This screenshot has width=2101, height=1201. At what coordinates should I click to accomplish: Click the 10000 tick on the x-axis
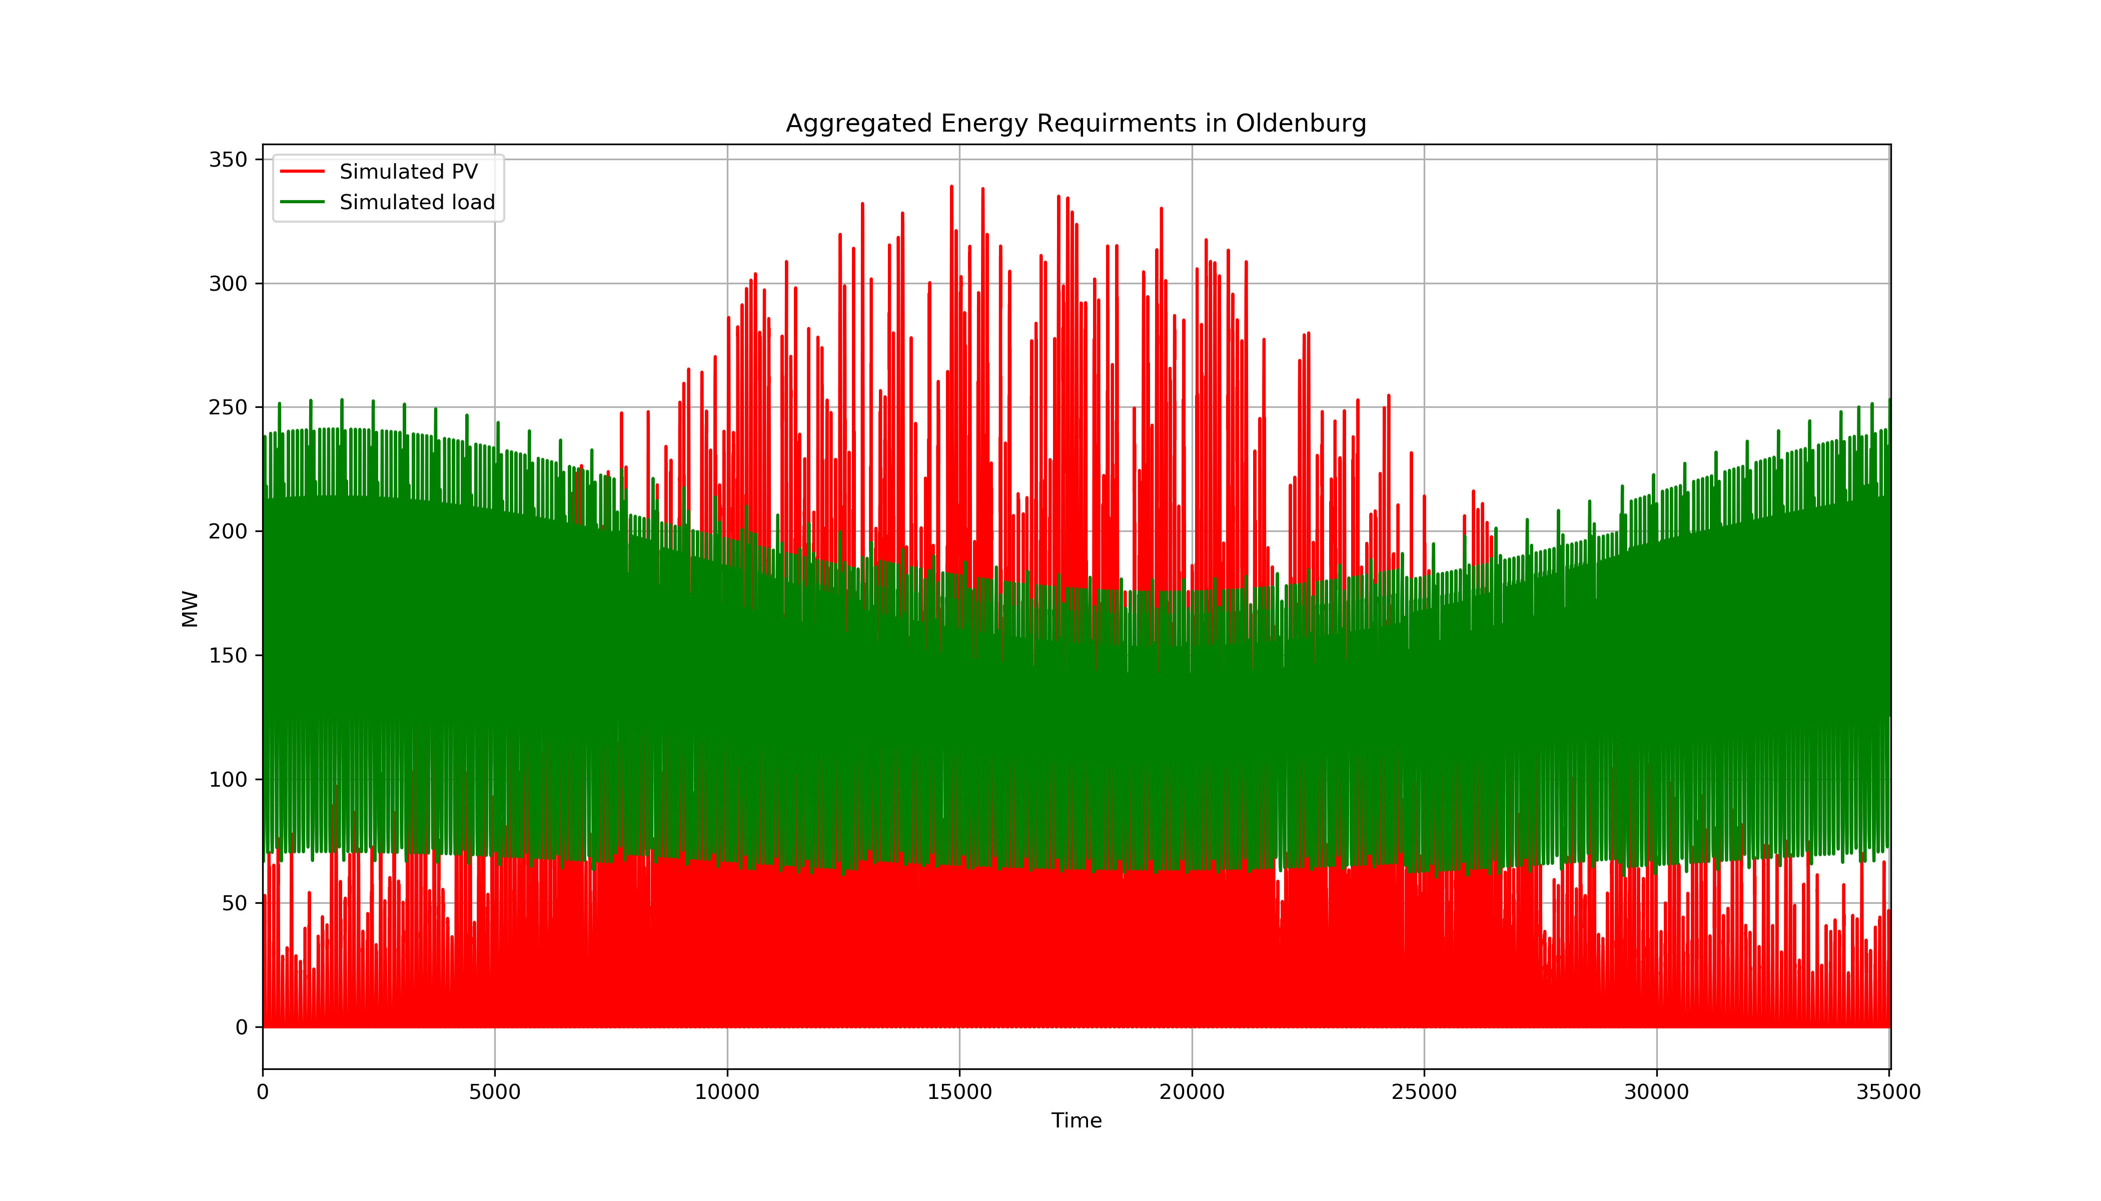click(x=727, y=1092)
